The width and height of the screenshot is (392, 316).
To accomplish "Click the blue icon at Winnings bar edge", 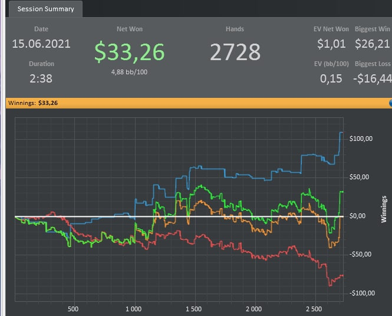I will pos(390,103).
